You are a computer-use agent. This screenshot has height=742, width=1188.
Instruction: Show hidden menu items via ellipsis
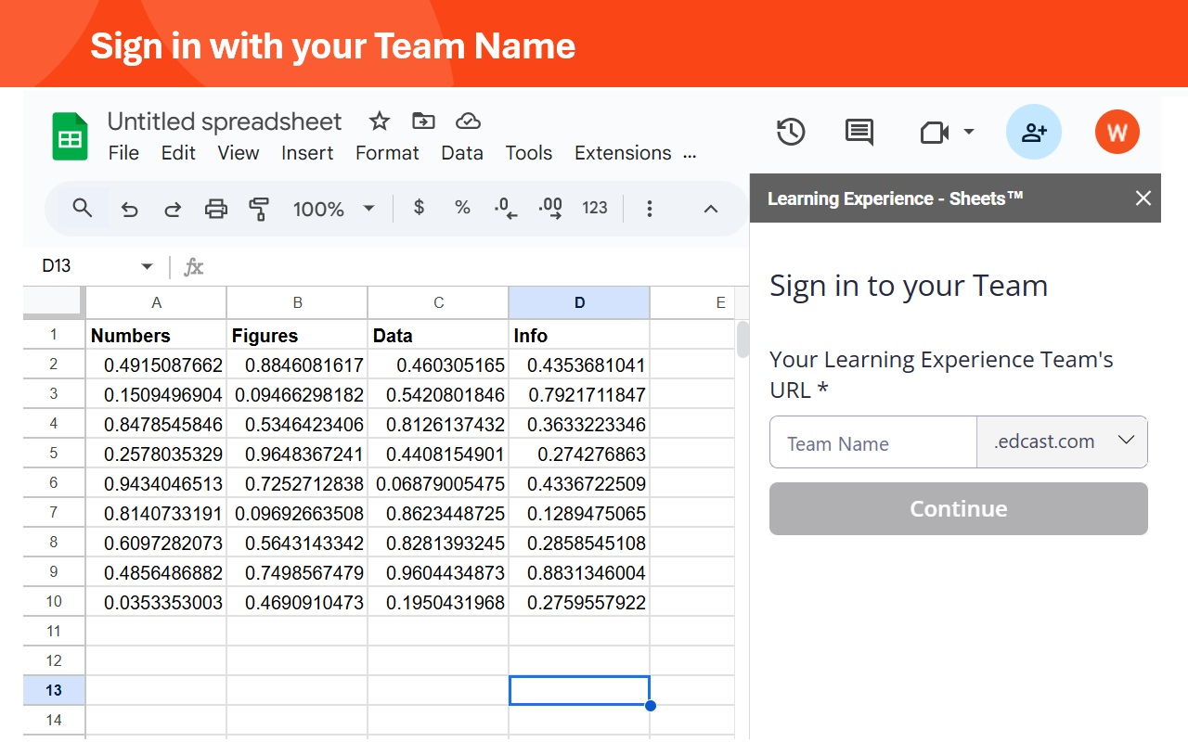pos(690,155)
